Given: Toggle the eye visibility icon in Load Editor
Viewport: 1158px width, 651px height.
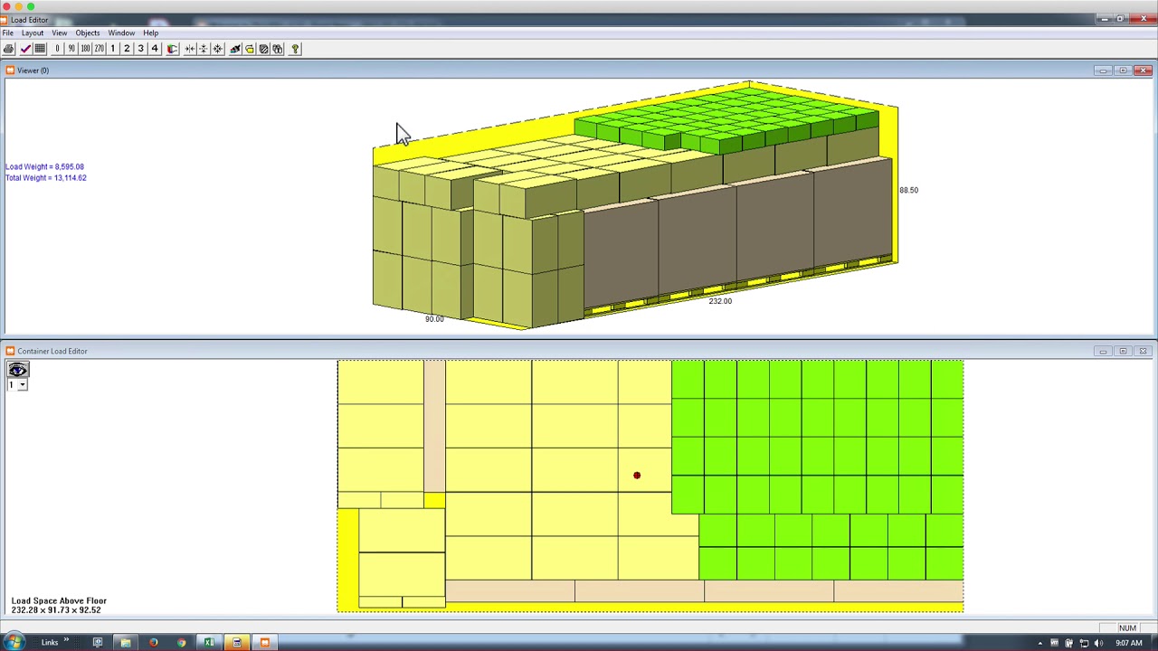Looking at the screenshot, I should [18, 370].
